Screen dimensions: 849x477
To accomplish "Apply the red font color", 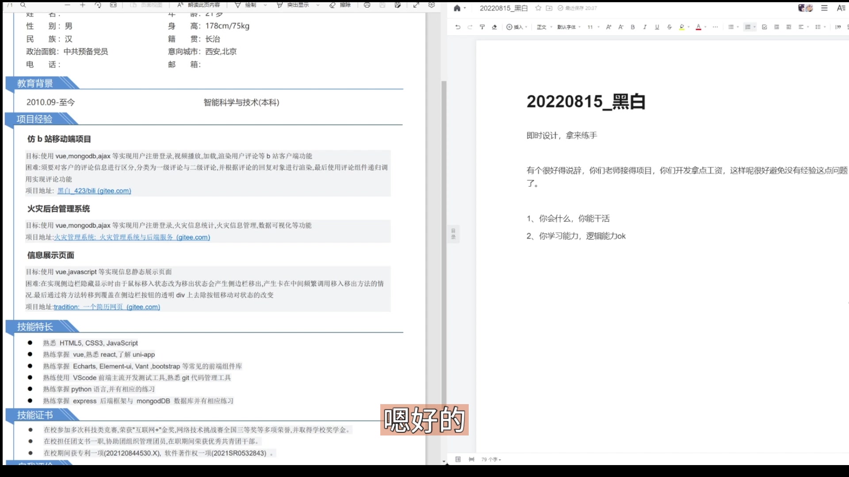I will tap(699, 27).
